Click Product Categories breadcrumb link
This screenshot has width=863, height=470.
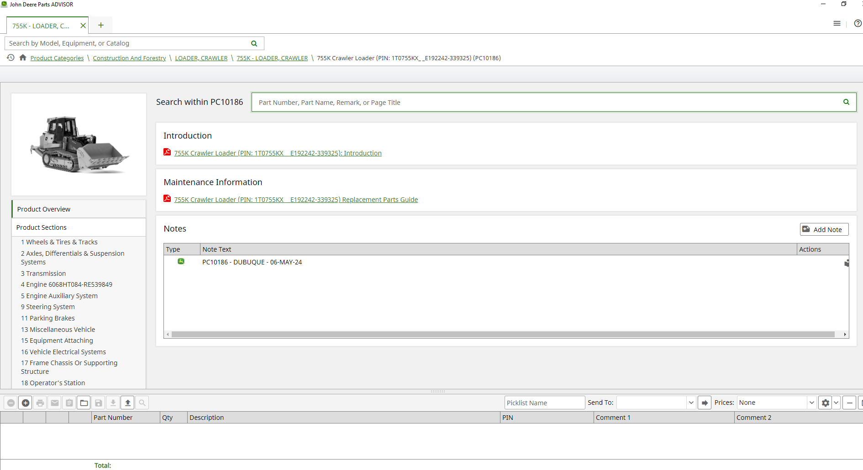[57, 58]
